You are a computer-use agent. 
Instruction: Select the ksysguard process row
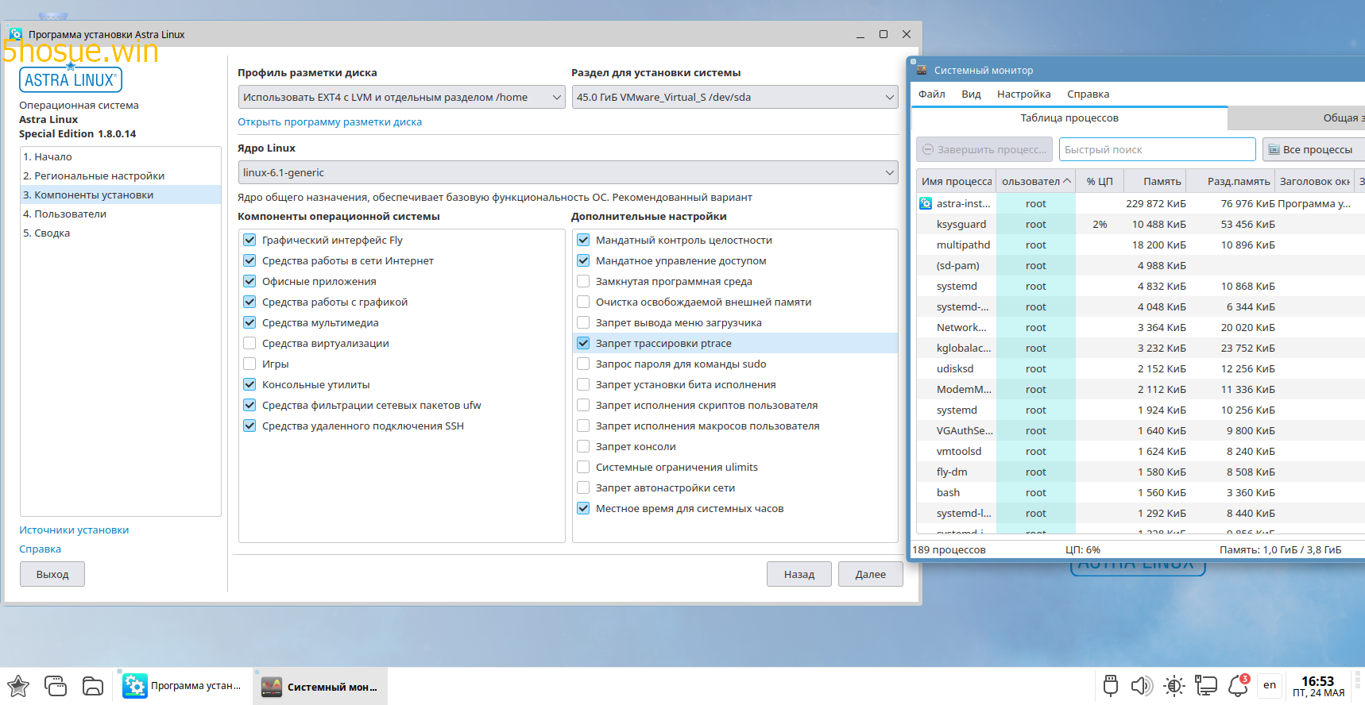[x=1141, y=224]
